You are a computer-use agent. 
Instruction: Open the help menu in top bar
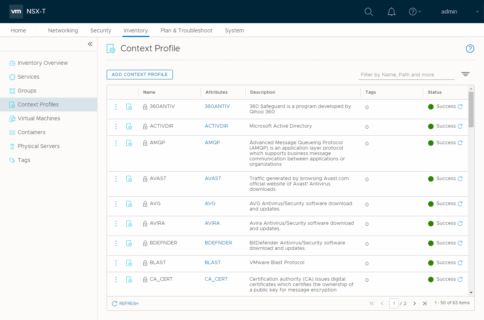(x=415, y=12)
